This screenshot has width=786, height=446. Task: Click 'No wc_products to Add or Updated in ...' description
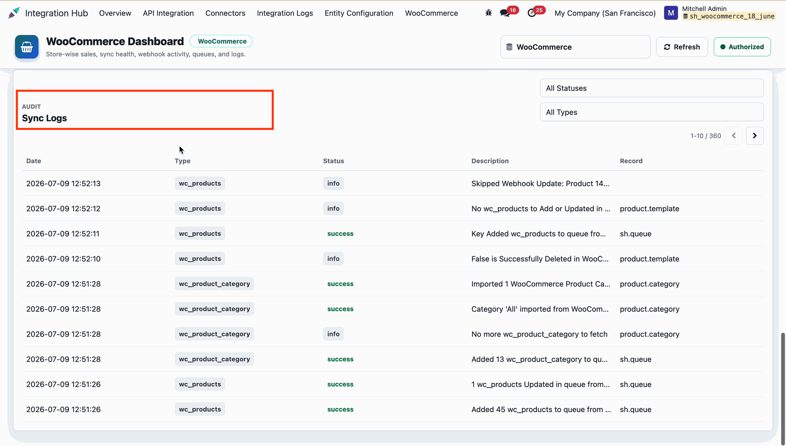(541, 208)
